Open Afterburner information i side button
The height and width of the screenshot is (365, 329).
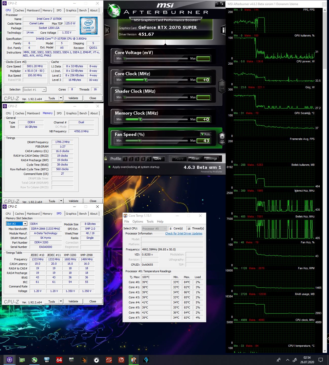point(223,30)
